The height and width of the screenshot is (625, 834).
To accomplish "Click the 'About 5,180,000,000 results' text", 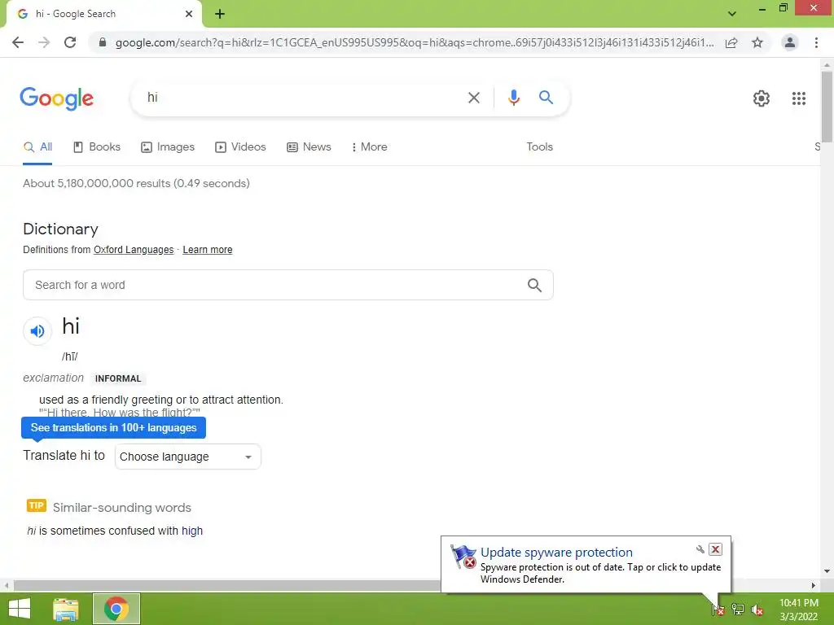I will coord(136,183).
